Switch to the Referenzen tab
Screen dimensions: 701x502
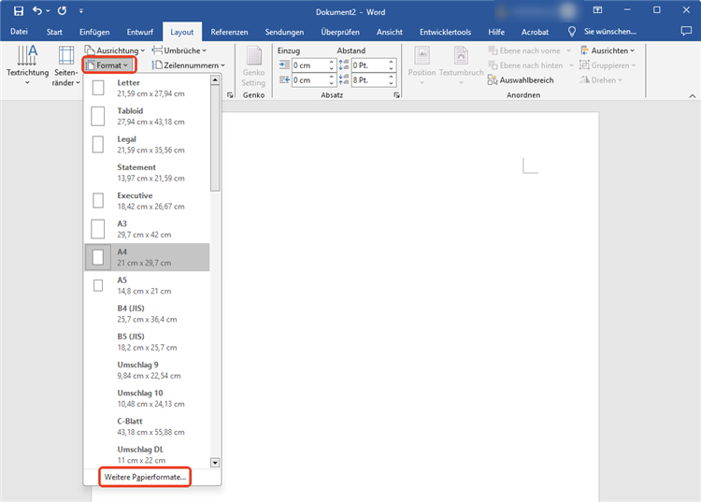click(229, 32)
